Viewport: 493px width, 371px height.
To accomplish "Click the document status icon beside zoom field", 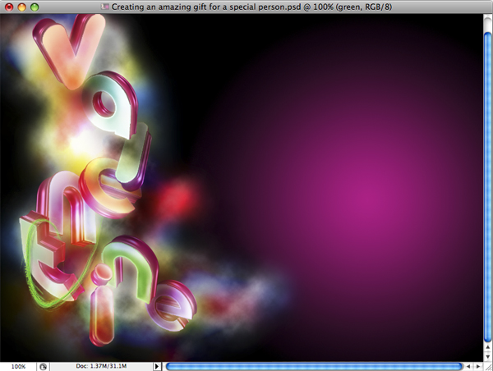I will [x=43, y=366].
